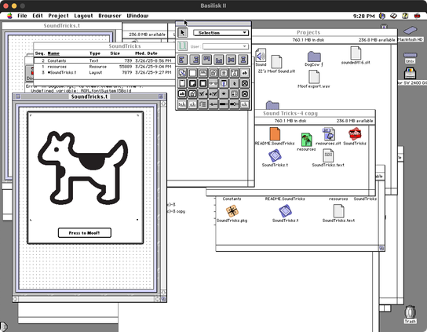Open the User proto dropdown
427x332 pixels.
(225, 46)
